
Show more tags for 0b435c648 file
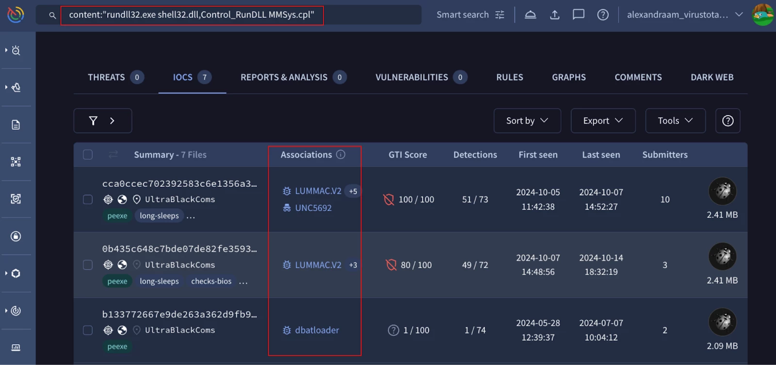[x=243, y=282]
